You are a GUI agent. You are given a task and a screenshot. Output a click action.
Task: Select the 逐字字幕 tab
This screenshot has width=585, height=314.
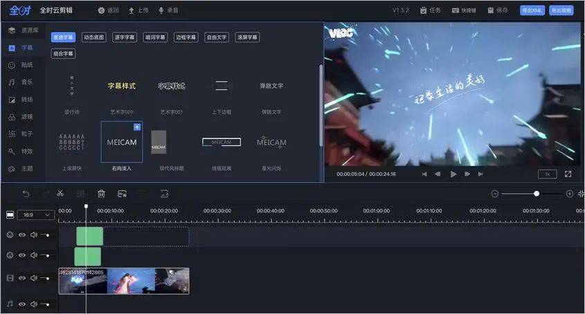[x=125, y=37]
